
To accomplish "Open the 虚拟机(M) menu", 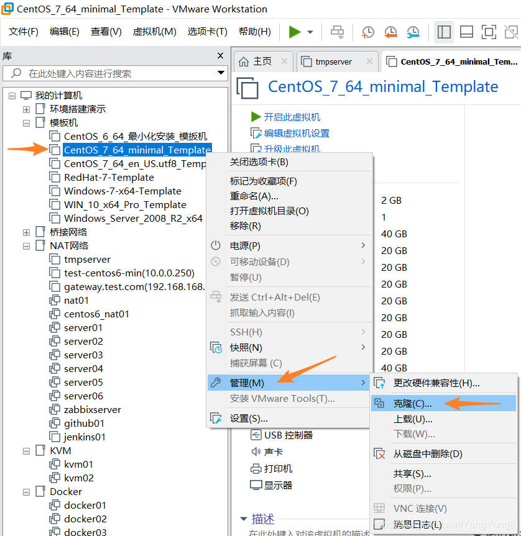I will [x=154, y=32].
